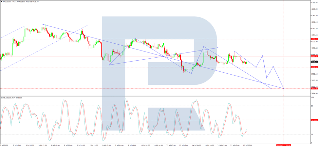319x147 pixels.
Task: Click the black 4035.54 current price tag
Action: [x=314, y=62]
